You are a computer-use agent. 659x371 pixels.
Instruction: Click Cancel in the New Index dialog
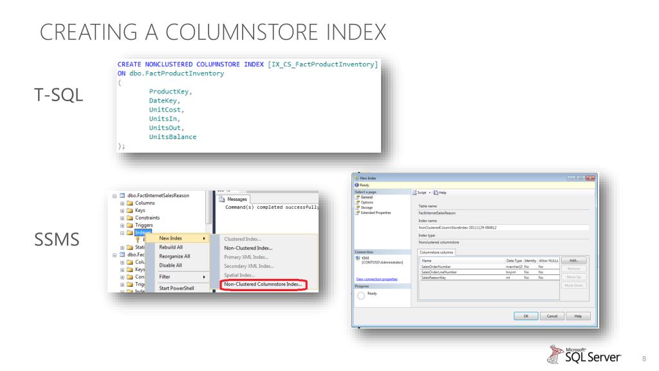(x=552, y=316)
